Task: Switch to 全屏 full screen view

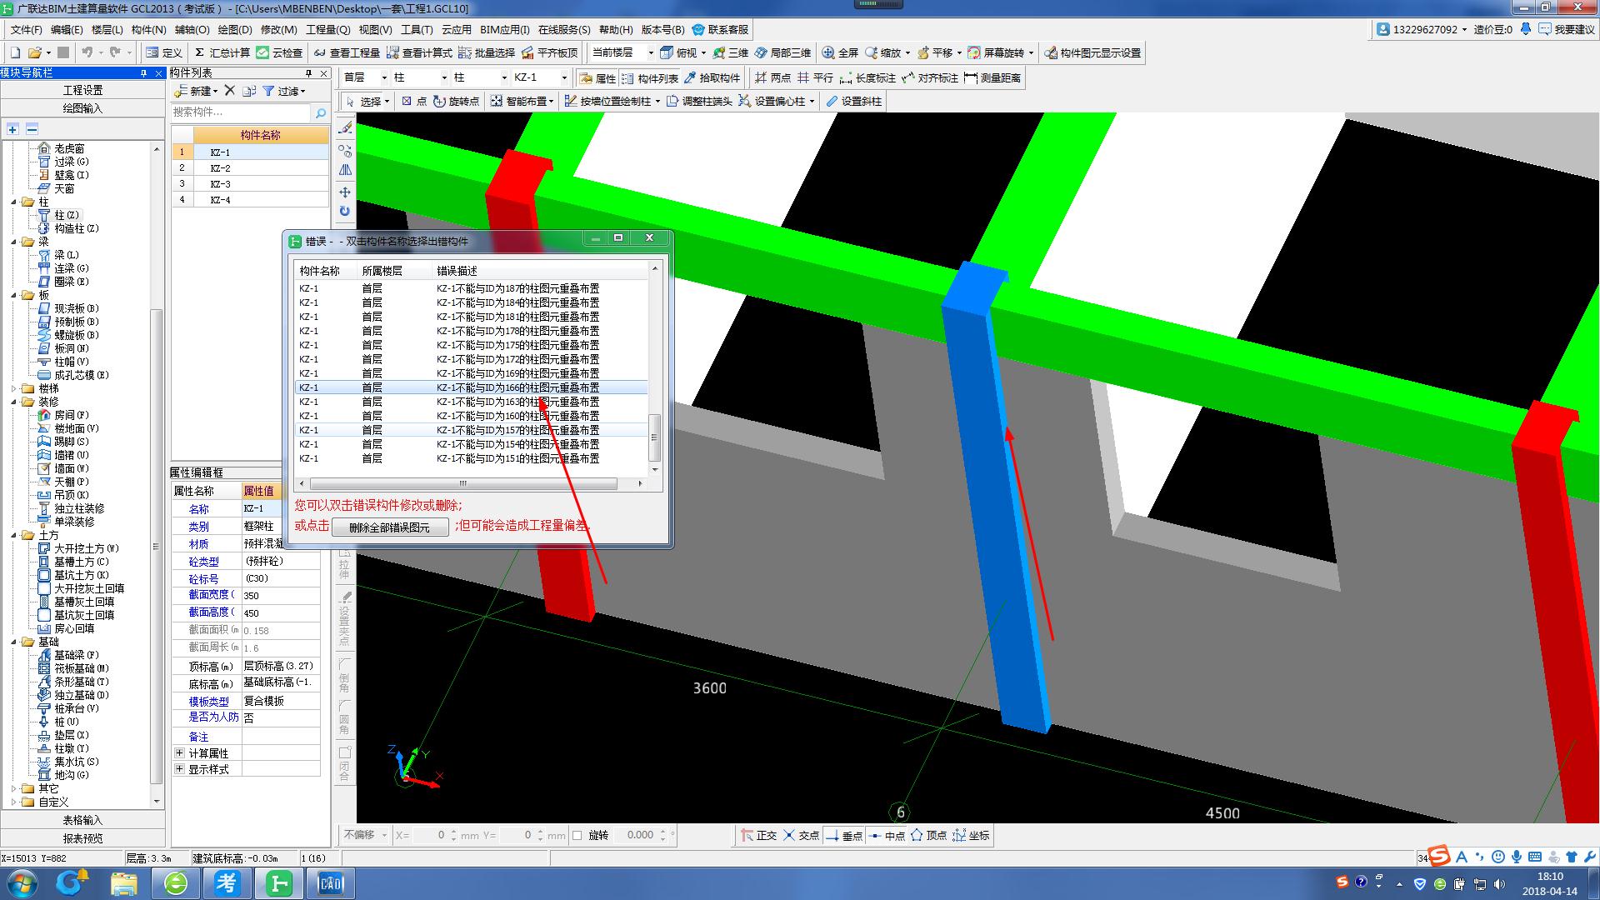Action: [x=840, y=52]
